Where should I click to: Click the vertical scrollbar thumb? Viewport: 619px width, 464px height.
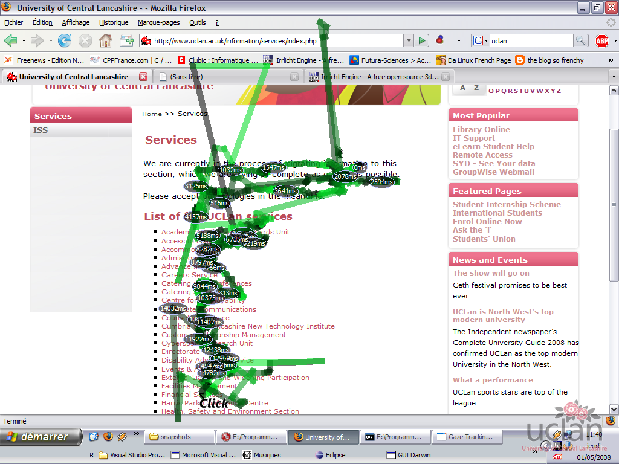pyautogui.click(x=614, y=205)
